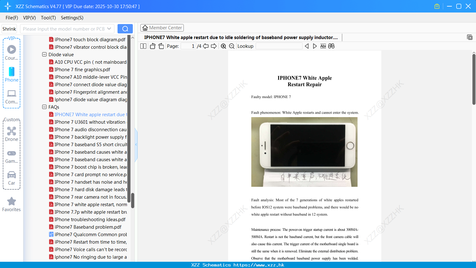Viewport: 476px width, 268px height.
Task: Click file tree vertical scrollbar thumb
Action: 133,200
